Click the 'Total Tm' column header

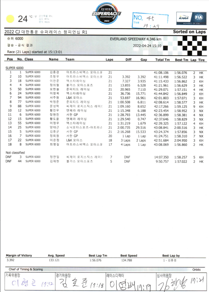162,60
